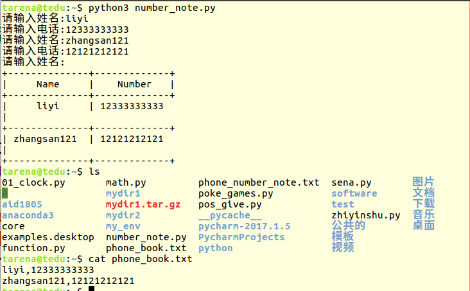Click the 模板 directory name
The height and width of the screenshot is (291, 470).
click(343, 236)
